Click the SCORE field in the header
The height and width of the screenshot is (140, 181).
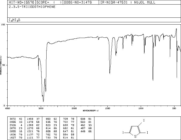coord(49,2)
